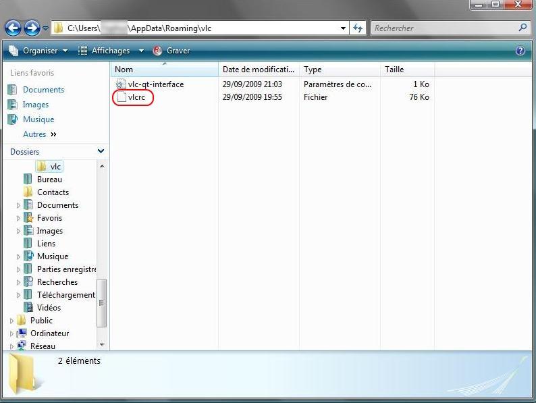The image size is (536, 403).
Task: Click the Images favorites icon
Action: pos(12,104)
